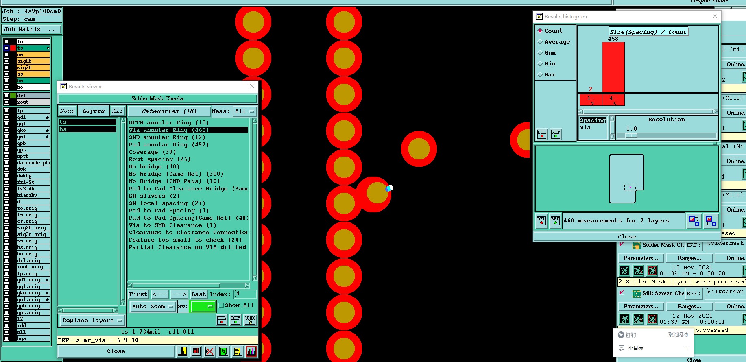Screen dimensions: 746x362
Task: Select the Average radio option
Action: coord(540,42)
